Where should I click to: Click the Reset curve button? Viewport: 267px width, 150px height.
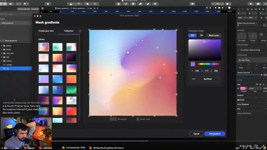(x=214, y=35)
